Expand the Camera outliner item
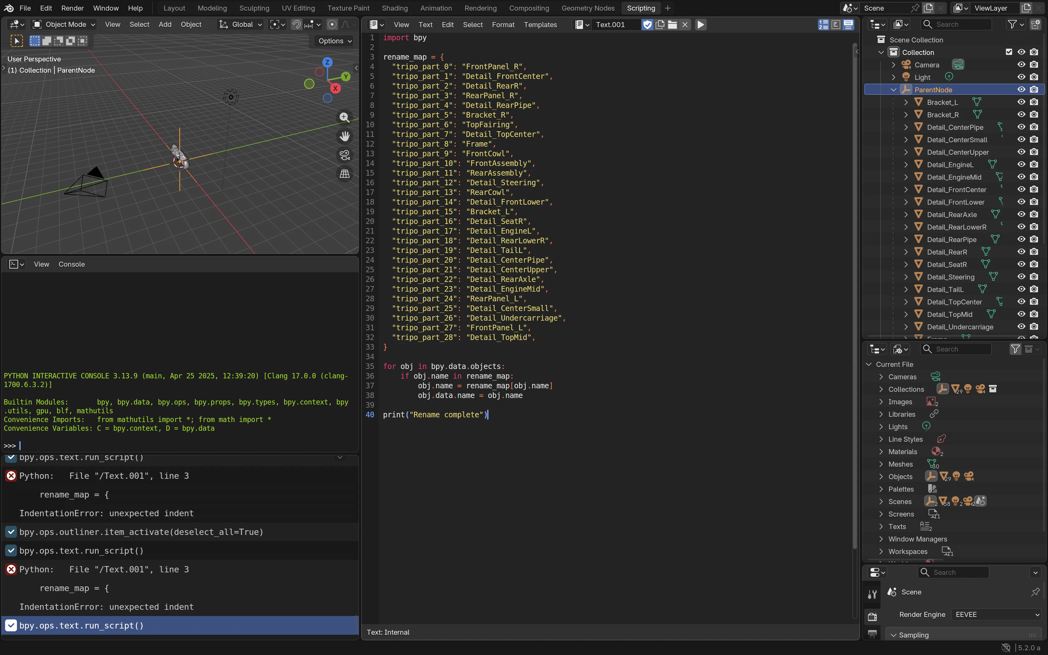The width and height of the screenshot is (1048, 655). tap(893, 65)
